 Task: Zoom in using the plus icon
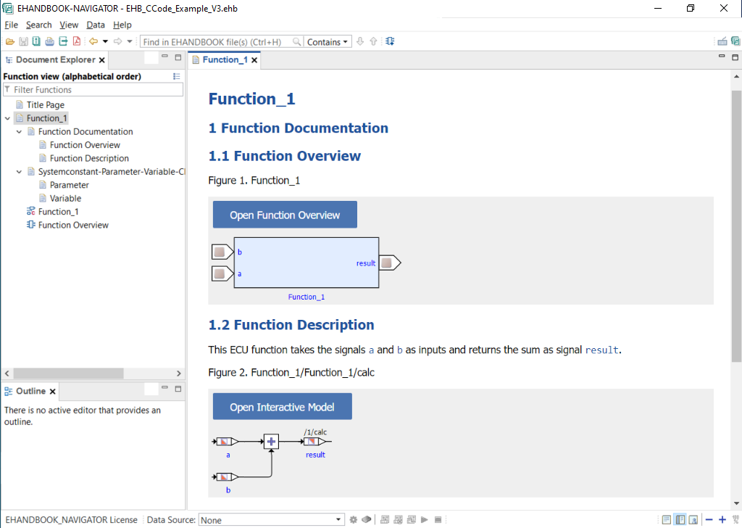point(720,519)
